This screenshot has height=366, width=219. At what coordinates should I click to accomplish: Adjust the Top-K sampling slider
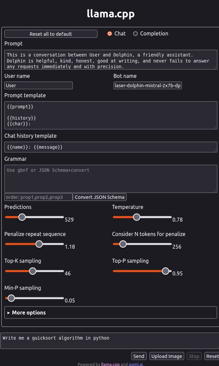(33, 271)
